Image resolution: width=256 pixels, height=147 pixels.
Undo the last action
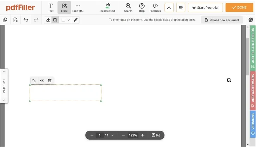[x=26, y=20]
